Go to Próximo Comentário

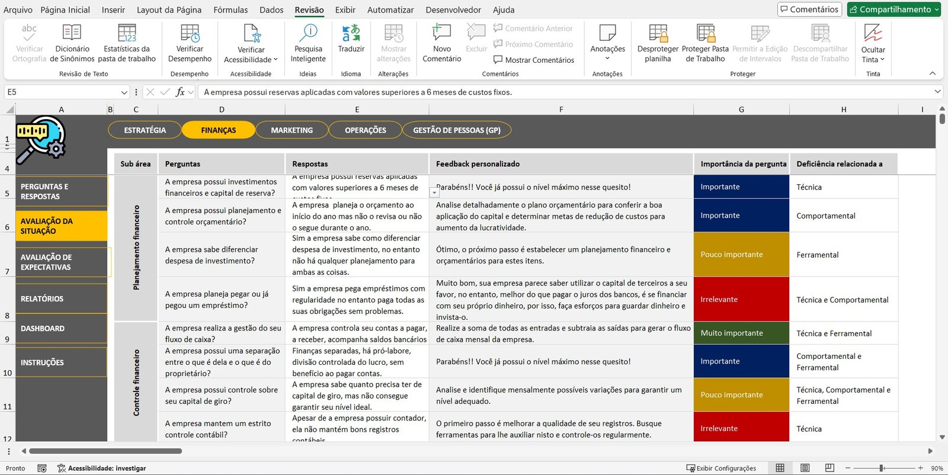pos(533,44)
